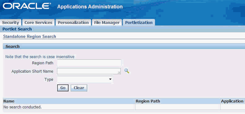This screenshot has height=114, width=245.
Task: Go to the Personalization tab
Action: pyautogui.click(x=73, y=22)
